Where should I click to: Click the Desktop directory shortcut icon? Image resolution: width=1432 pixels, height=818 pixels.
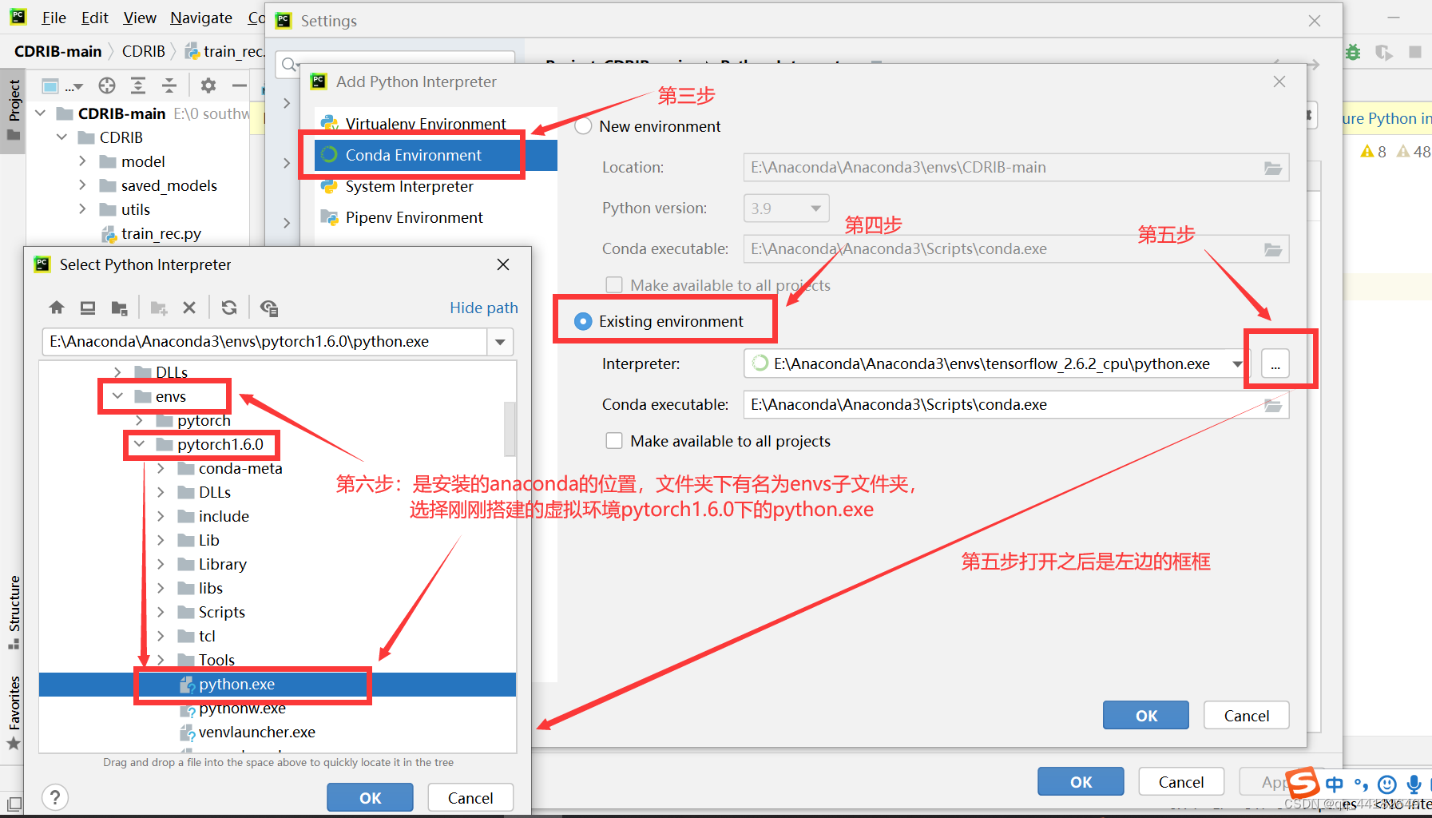click(88, 307)
